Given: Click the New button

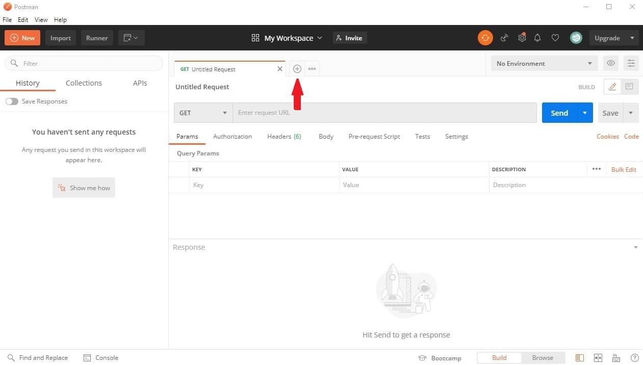Looking at the screenshot, I should click(x=22, y=38).
